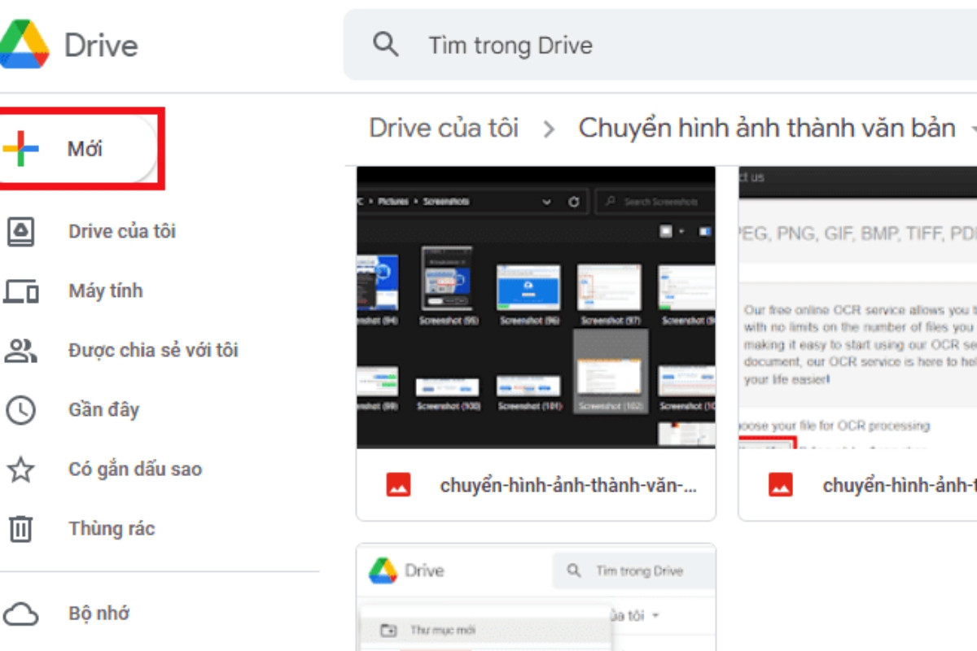Click the red image icon of first file

click(398, 485)
